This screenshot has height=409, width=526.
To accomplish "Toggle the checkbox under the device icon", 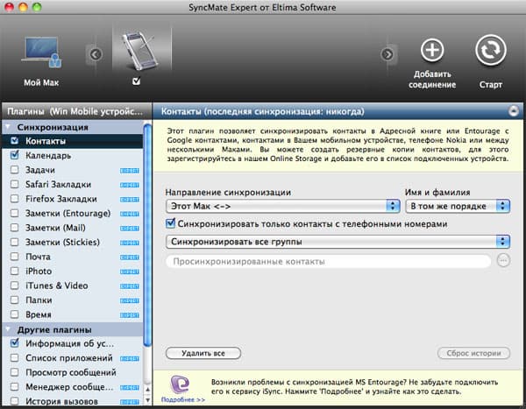I will 136,81.
